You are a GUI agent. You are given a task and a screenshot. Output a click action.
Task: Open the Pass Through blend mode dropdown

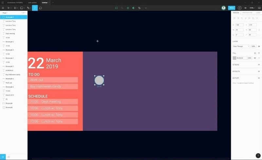[x=241, y=46]
